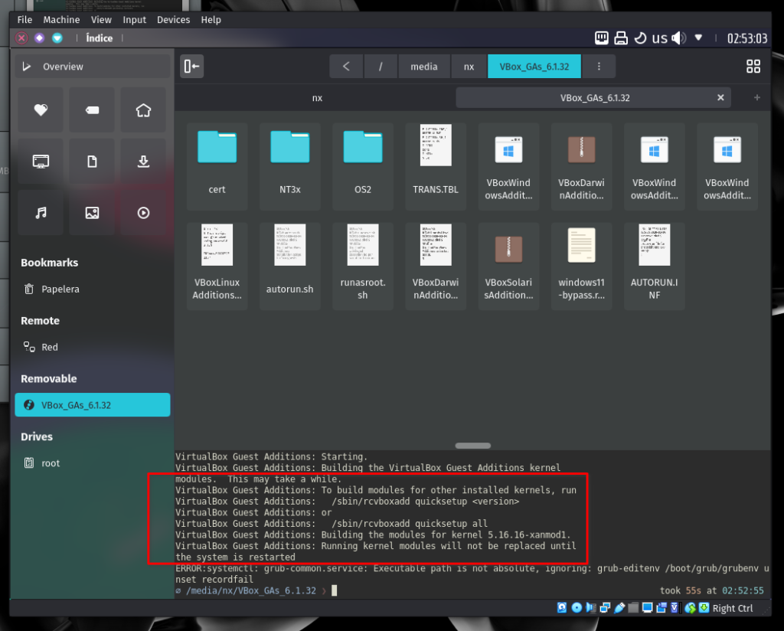The width and height of the screenshot is (784, 631).
Task: Click the audio indicator in VirtualBox status bar
Action: [590, 607]
